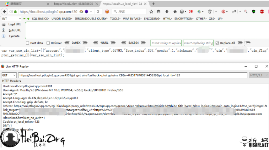269x150 pixels.
Task: Open the ERROR/DOUBLE QUERY menu
Action: click(91, 19)
